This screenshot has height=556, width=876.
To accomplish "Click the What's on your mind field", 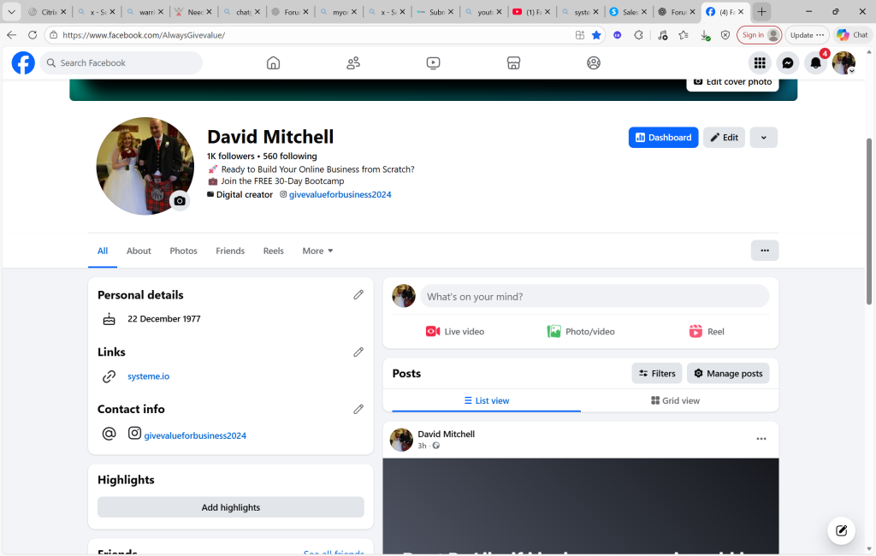I will pyautogui.click(x=594, y=297).
